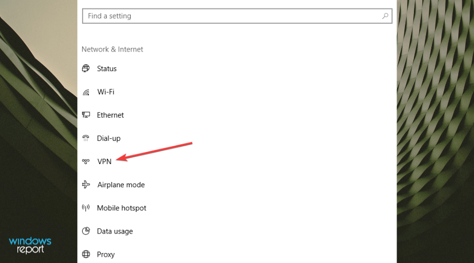Select Proxy in the settings list

coord(106,254)
